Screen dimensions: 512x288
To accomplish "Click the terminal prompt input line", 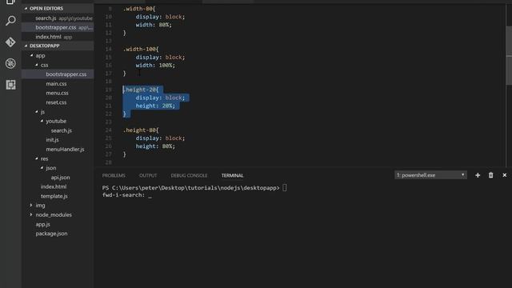I will (x=194, y=188).
